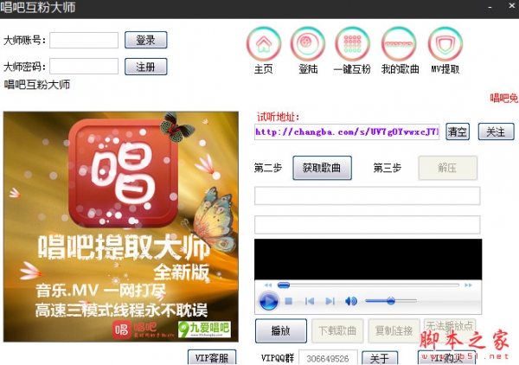Click the black video display area

368,259
